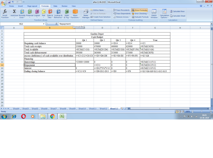This screenshot has width=213, height=158.
Task: Launch Internet Explorer from taskbar
Action: (x=14, y=116)
